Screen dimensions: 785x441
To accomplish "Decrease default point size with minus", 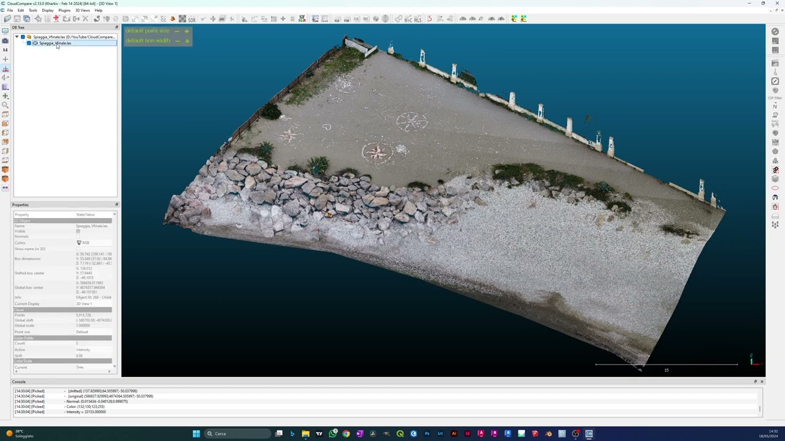I will [177, 31].
